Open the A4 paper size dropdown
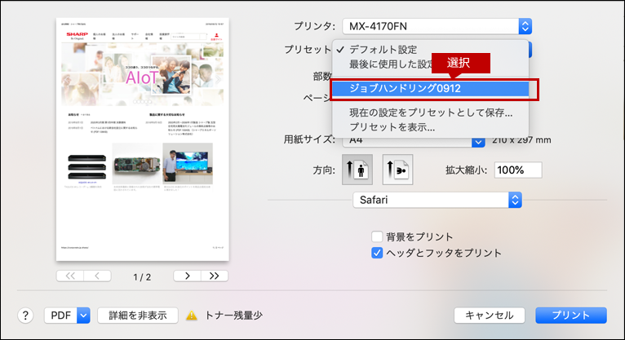Image resolution: width=625 pixels, height=340 pixels. [x=414, y=141]
